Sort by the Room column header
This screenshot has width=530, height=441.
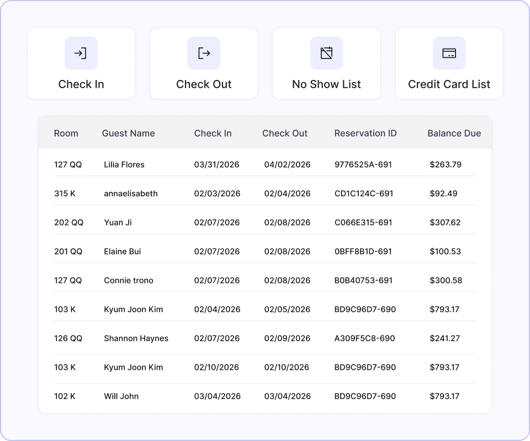click(66, 133)
